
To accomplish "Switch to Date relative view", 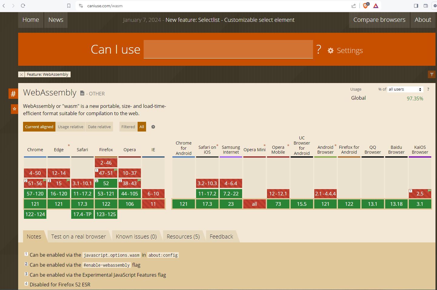I will [x=99, y=127].
